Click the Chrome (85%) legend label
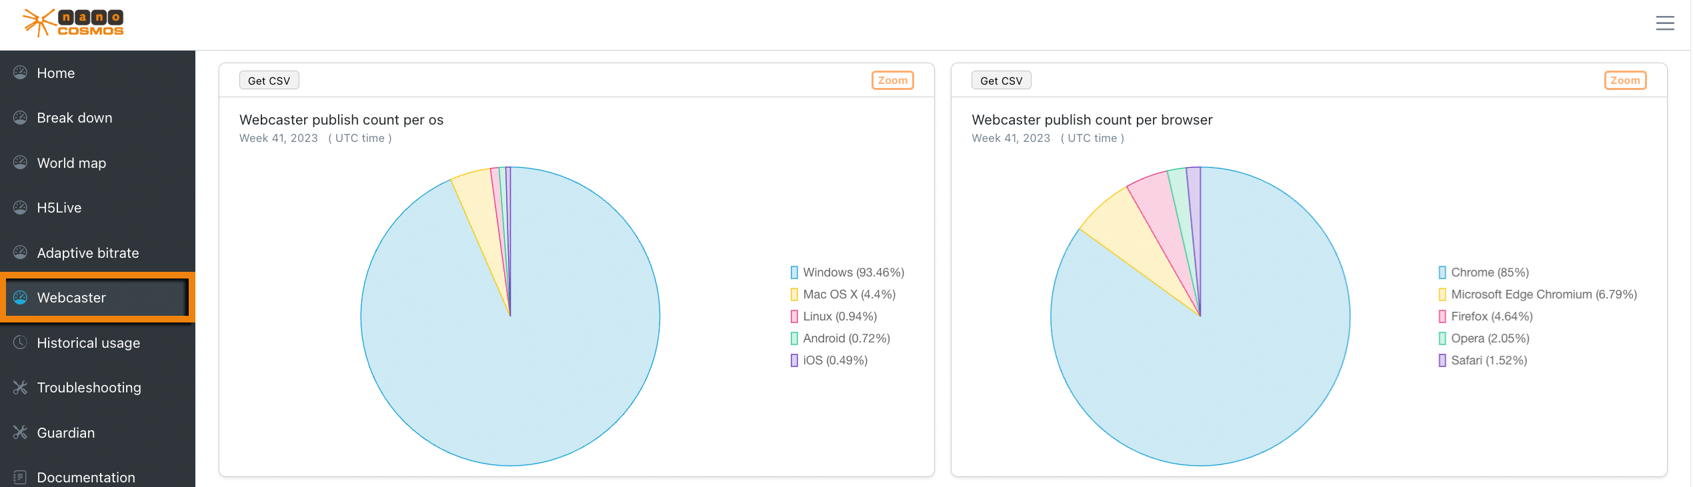The height and width of the screenshot is (487, 1693). (1490, 272)
